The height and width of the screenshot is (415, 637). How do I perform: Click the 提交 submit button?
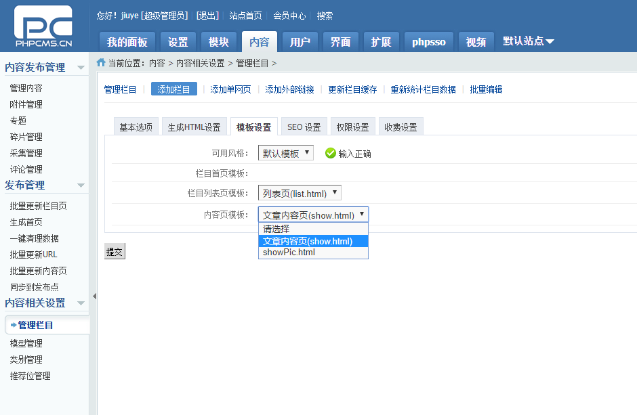click(115, 250)
